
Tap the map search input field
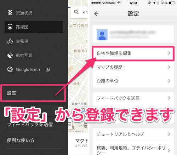click(79, 12)
